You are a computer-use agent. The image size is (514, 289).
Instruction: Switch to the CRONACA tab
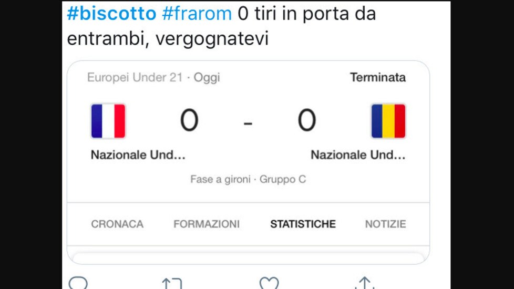(x=117, y=224)
